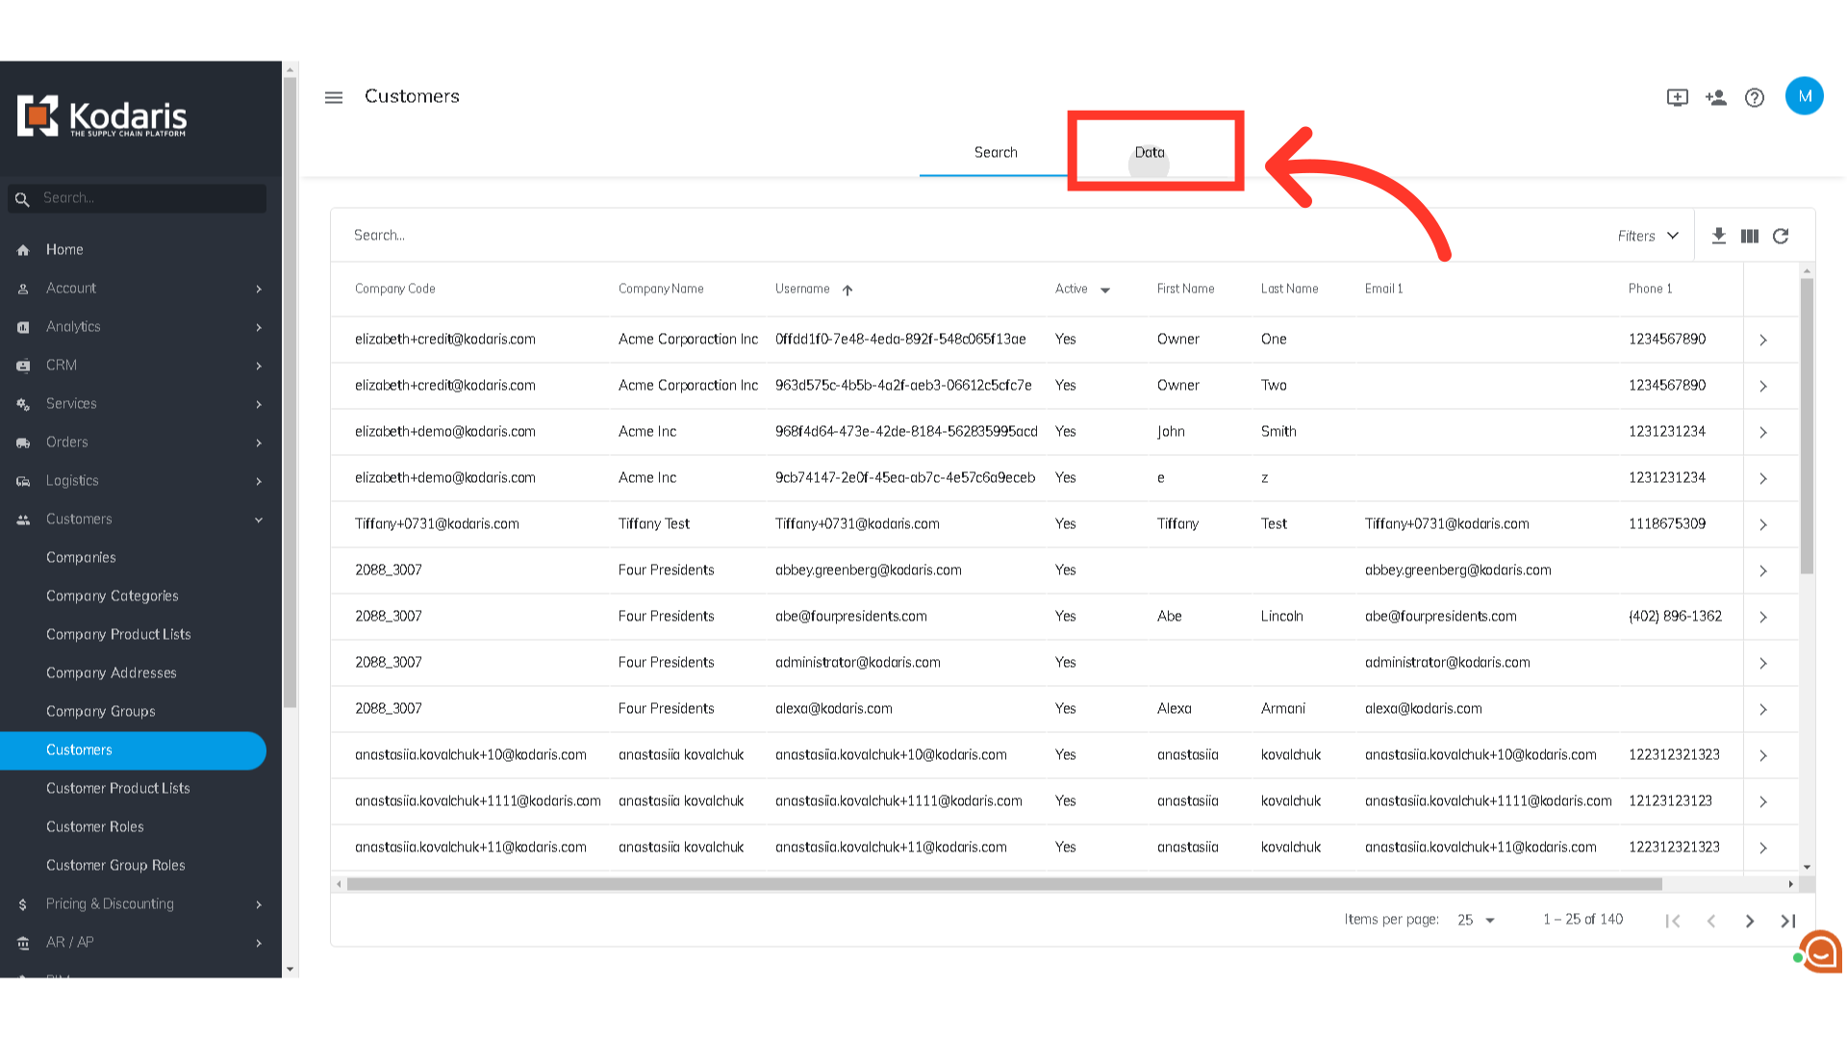The height and width of the screenshot is (1039, 1847).
Task: Refresh the customers table
Action: [1781, 236]
